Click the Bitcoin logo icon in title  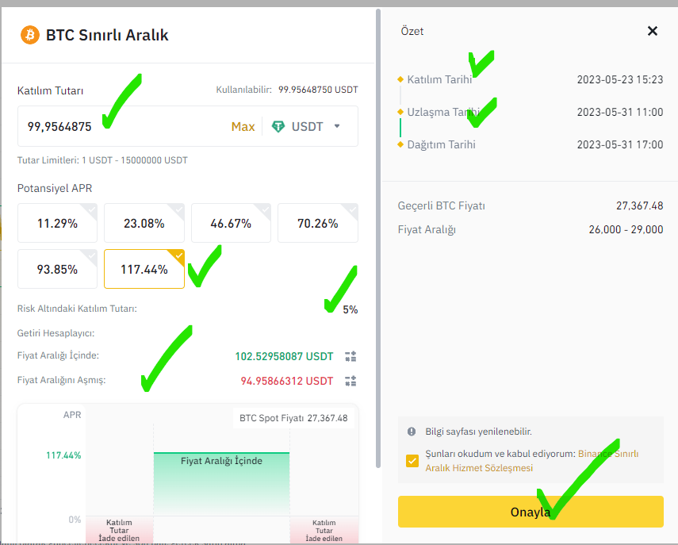tap(30, 35)
